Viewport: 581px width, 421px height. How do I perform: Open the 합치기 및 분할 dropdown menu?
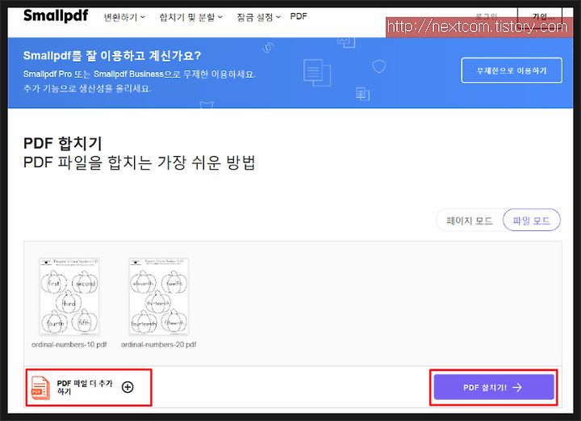[x=190, y=17]
